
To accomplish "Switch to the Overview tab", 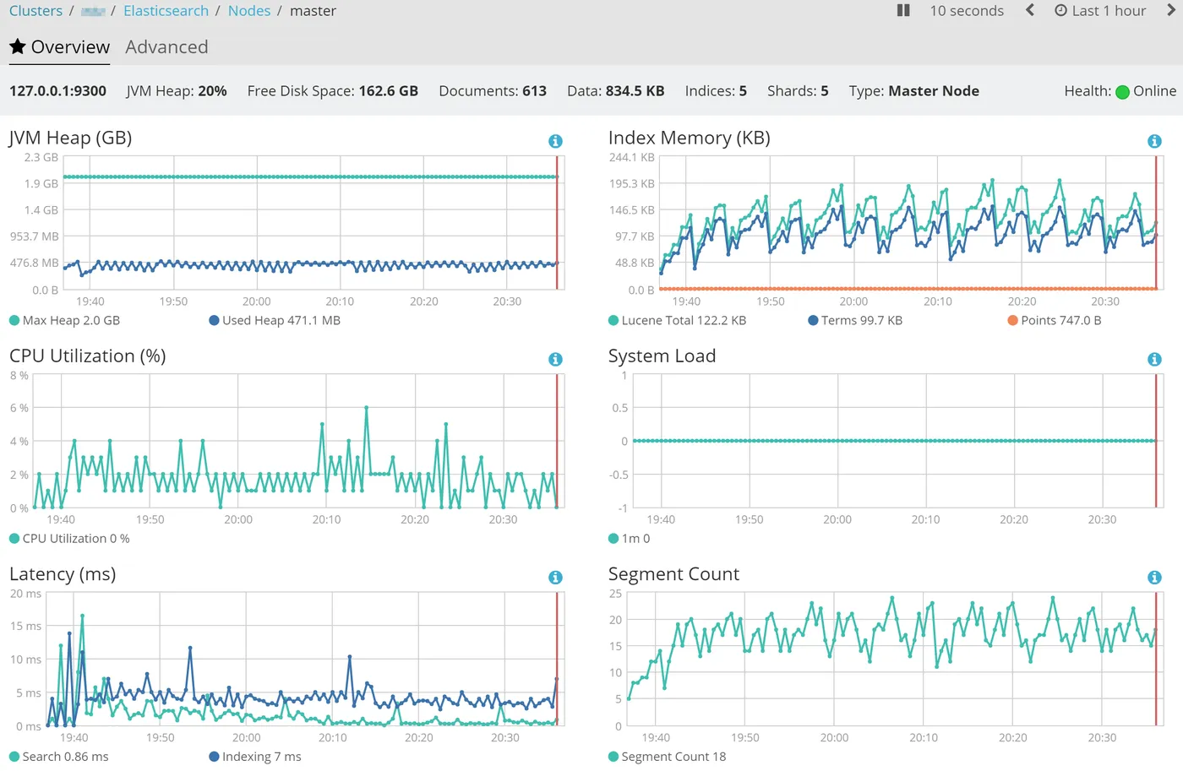I will 60,46.
